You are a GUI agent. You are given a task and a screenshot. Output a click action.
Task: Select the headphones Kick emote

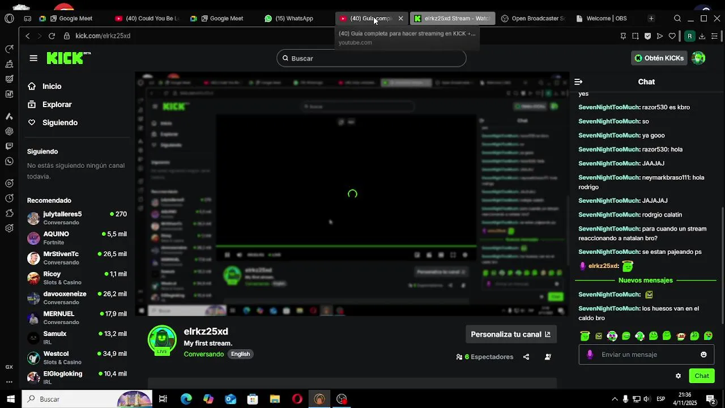(x=639, y=336)
